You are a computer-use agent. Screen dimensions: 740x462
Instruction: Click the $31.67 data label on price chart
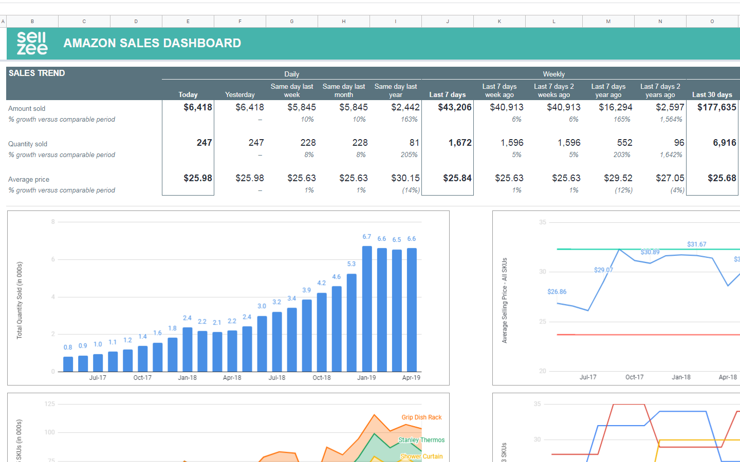click(697, 244)
